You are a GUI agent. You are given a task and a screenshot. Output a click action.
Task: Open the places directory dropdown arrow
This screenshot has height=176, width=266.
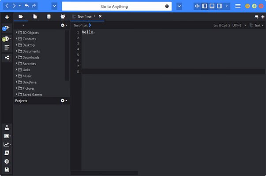click(23, 26)
